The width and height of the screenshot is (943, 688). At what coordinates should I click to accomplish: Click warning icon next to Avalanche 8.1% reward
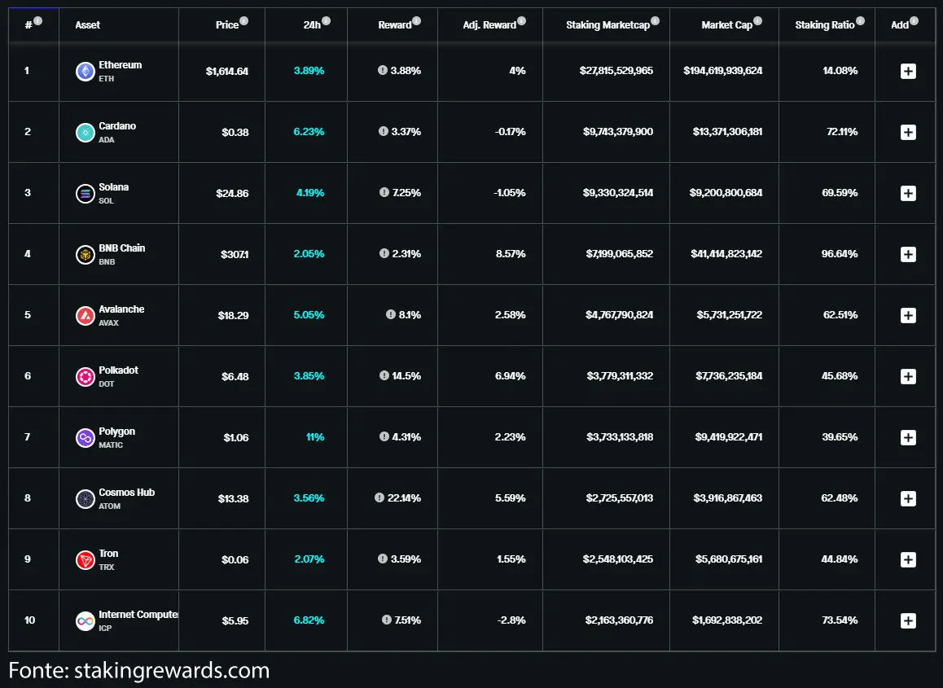click(391, 314)
